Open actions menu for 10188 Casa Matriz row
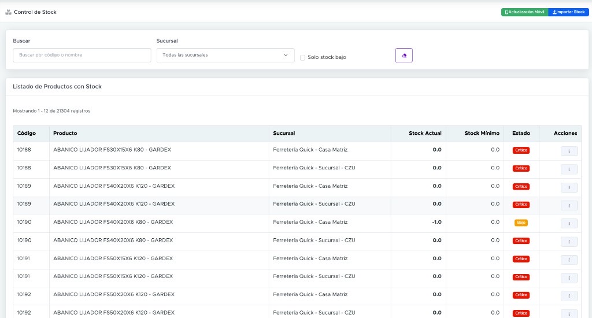This screenshot has height=318, width=592. point(569,151)
